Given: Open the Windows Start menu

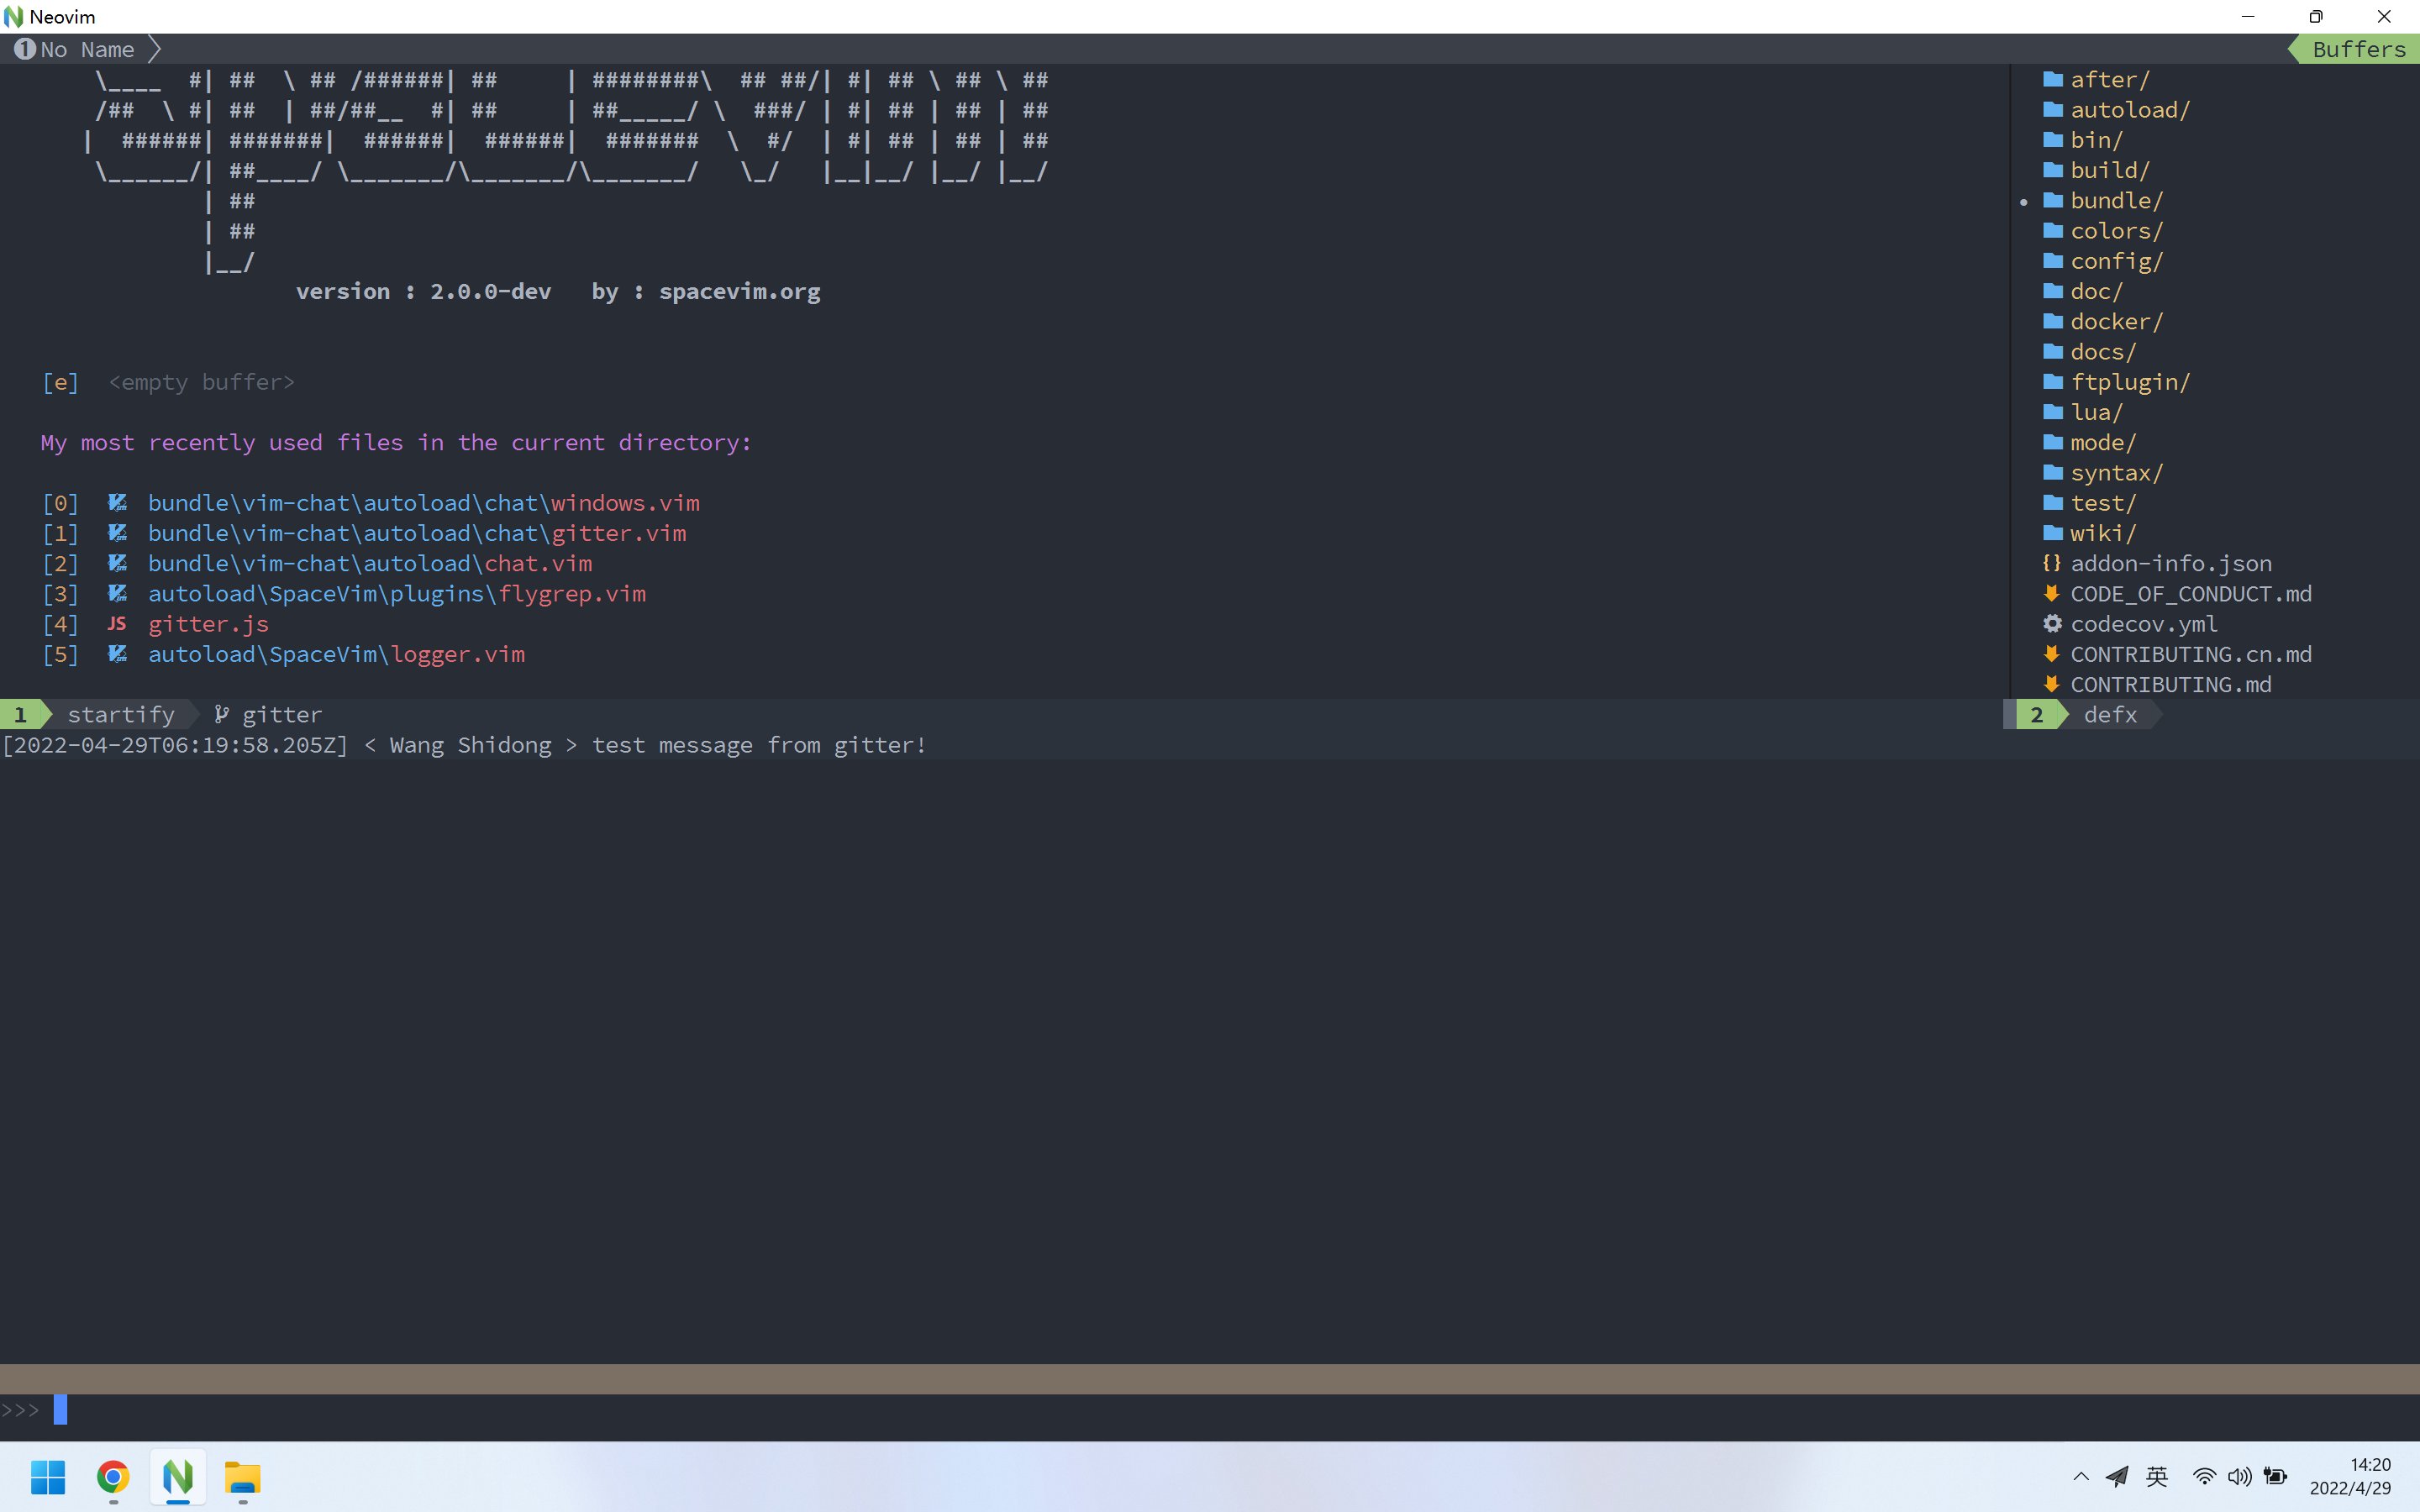Looking at the screenshot, I should tap(48, 1477).
